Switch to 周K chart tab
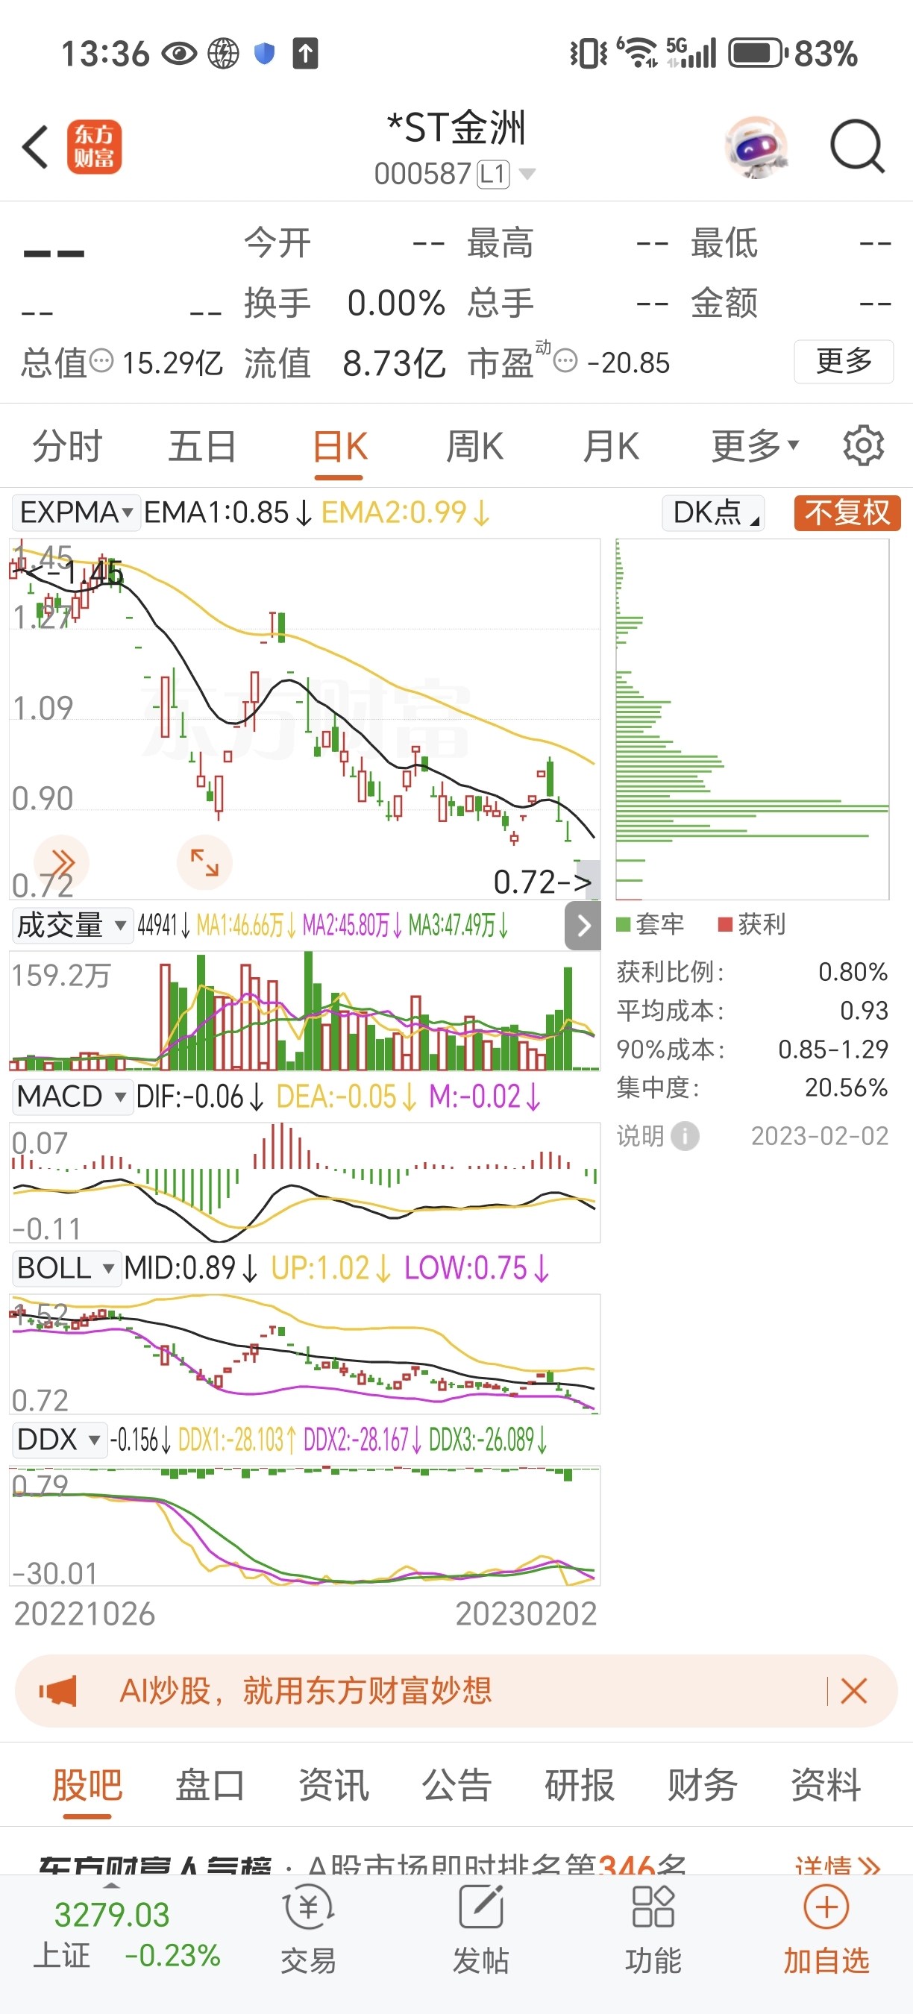The image size is (913, 2014). (474, 446)
